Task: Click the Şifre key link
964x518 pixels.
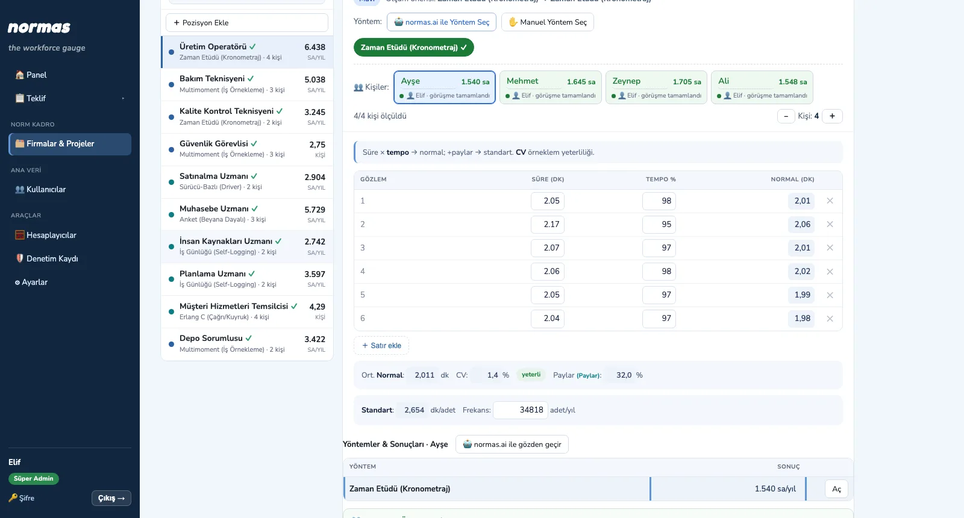Action: [22, 498]
